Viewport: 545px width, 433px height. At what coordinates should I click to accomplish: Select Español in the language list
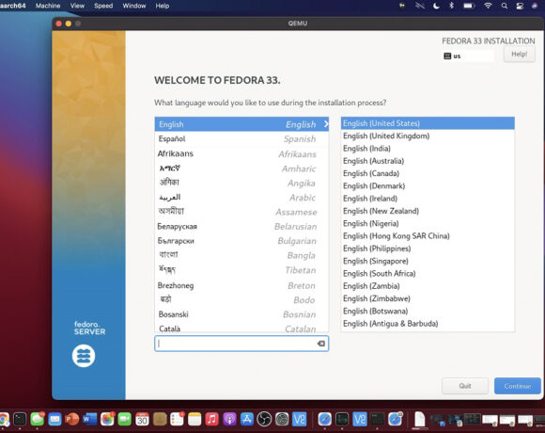tap(241, 139)
